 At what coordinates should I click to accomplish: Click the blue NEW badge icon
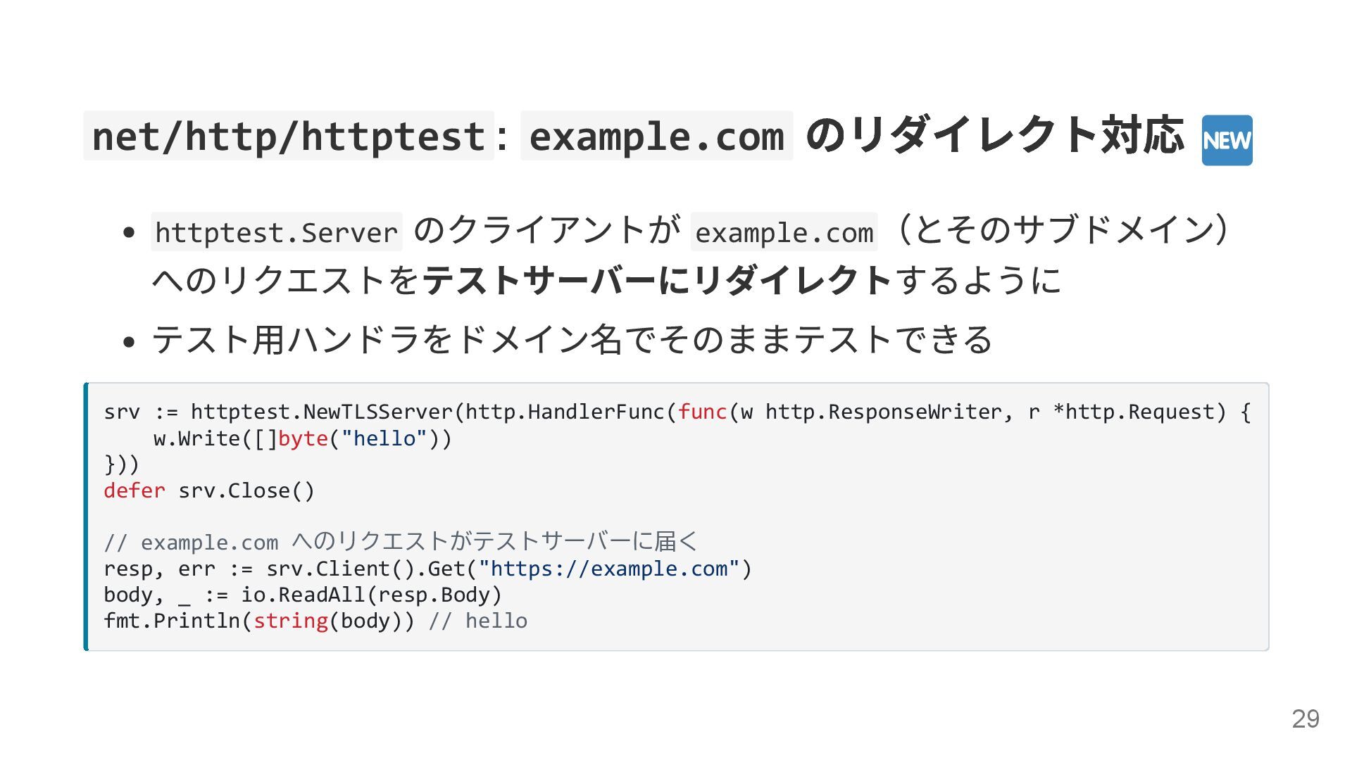[1226, 140]
